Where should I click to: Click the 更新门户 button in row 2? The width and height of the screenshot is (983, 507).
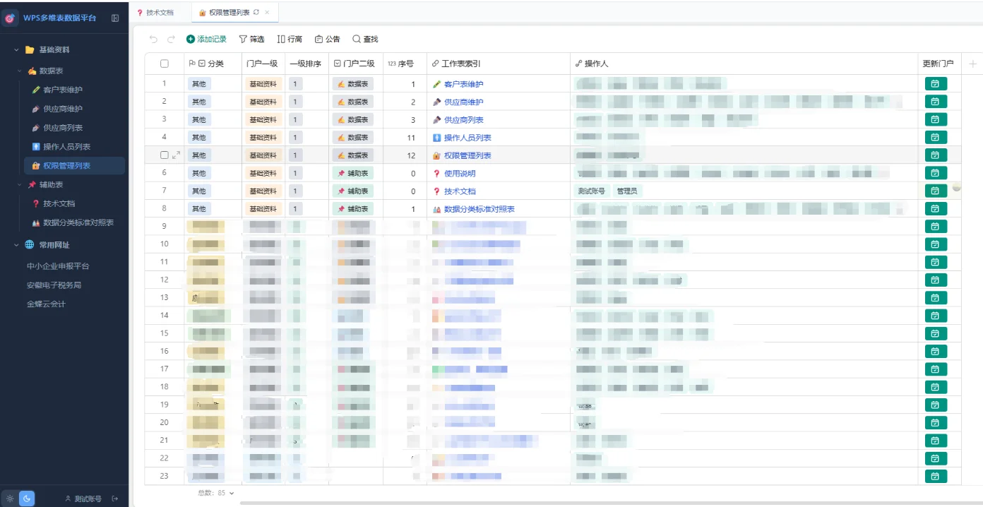pyautogui.click(x=936, y=102)
